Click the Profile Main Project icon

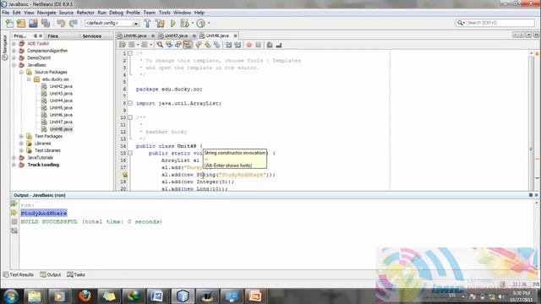201,23
